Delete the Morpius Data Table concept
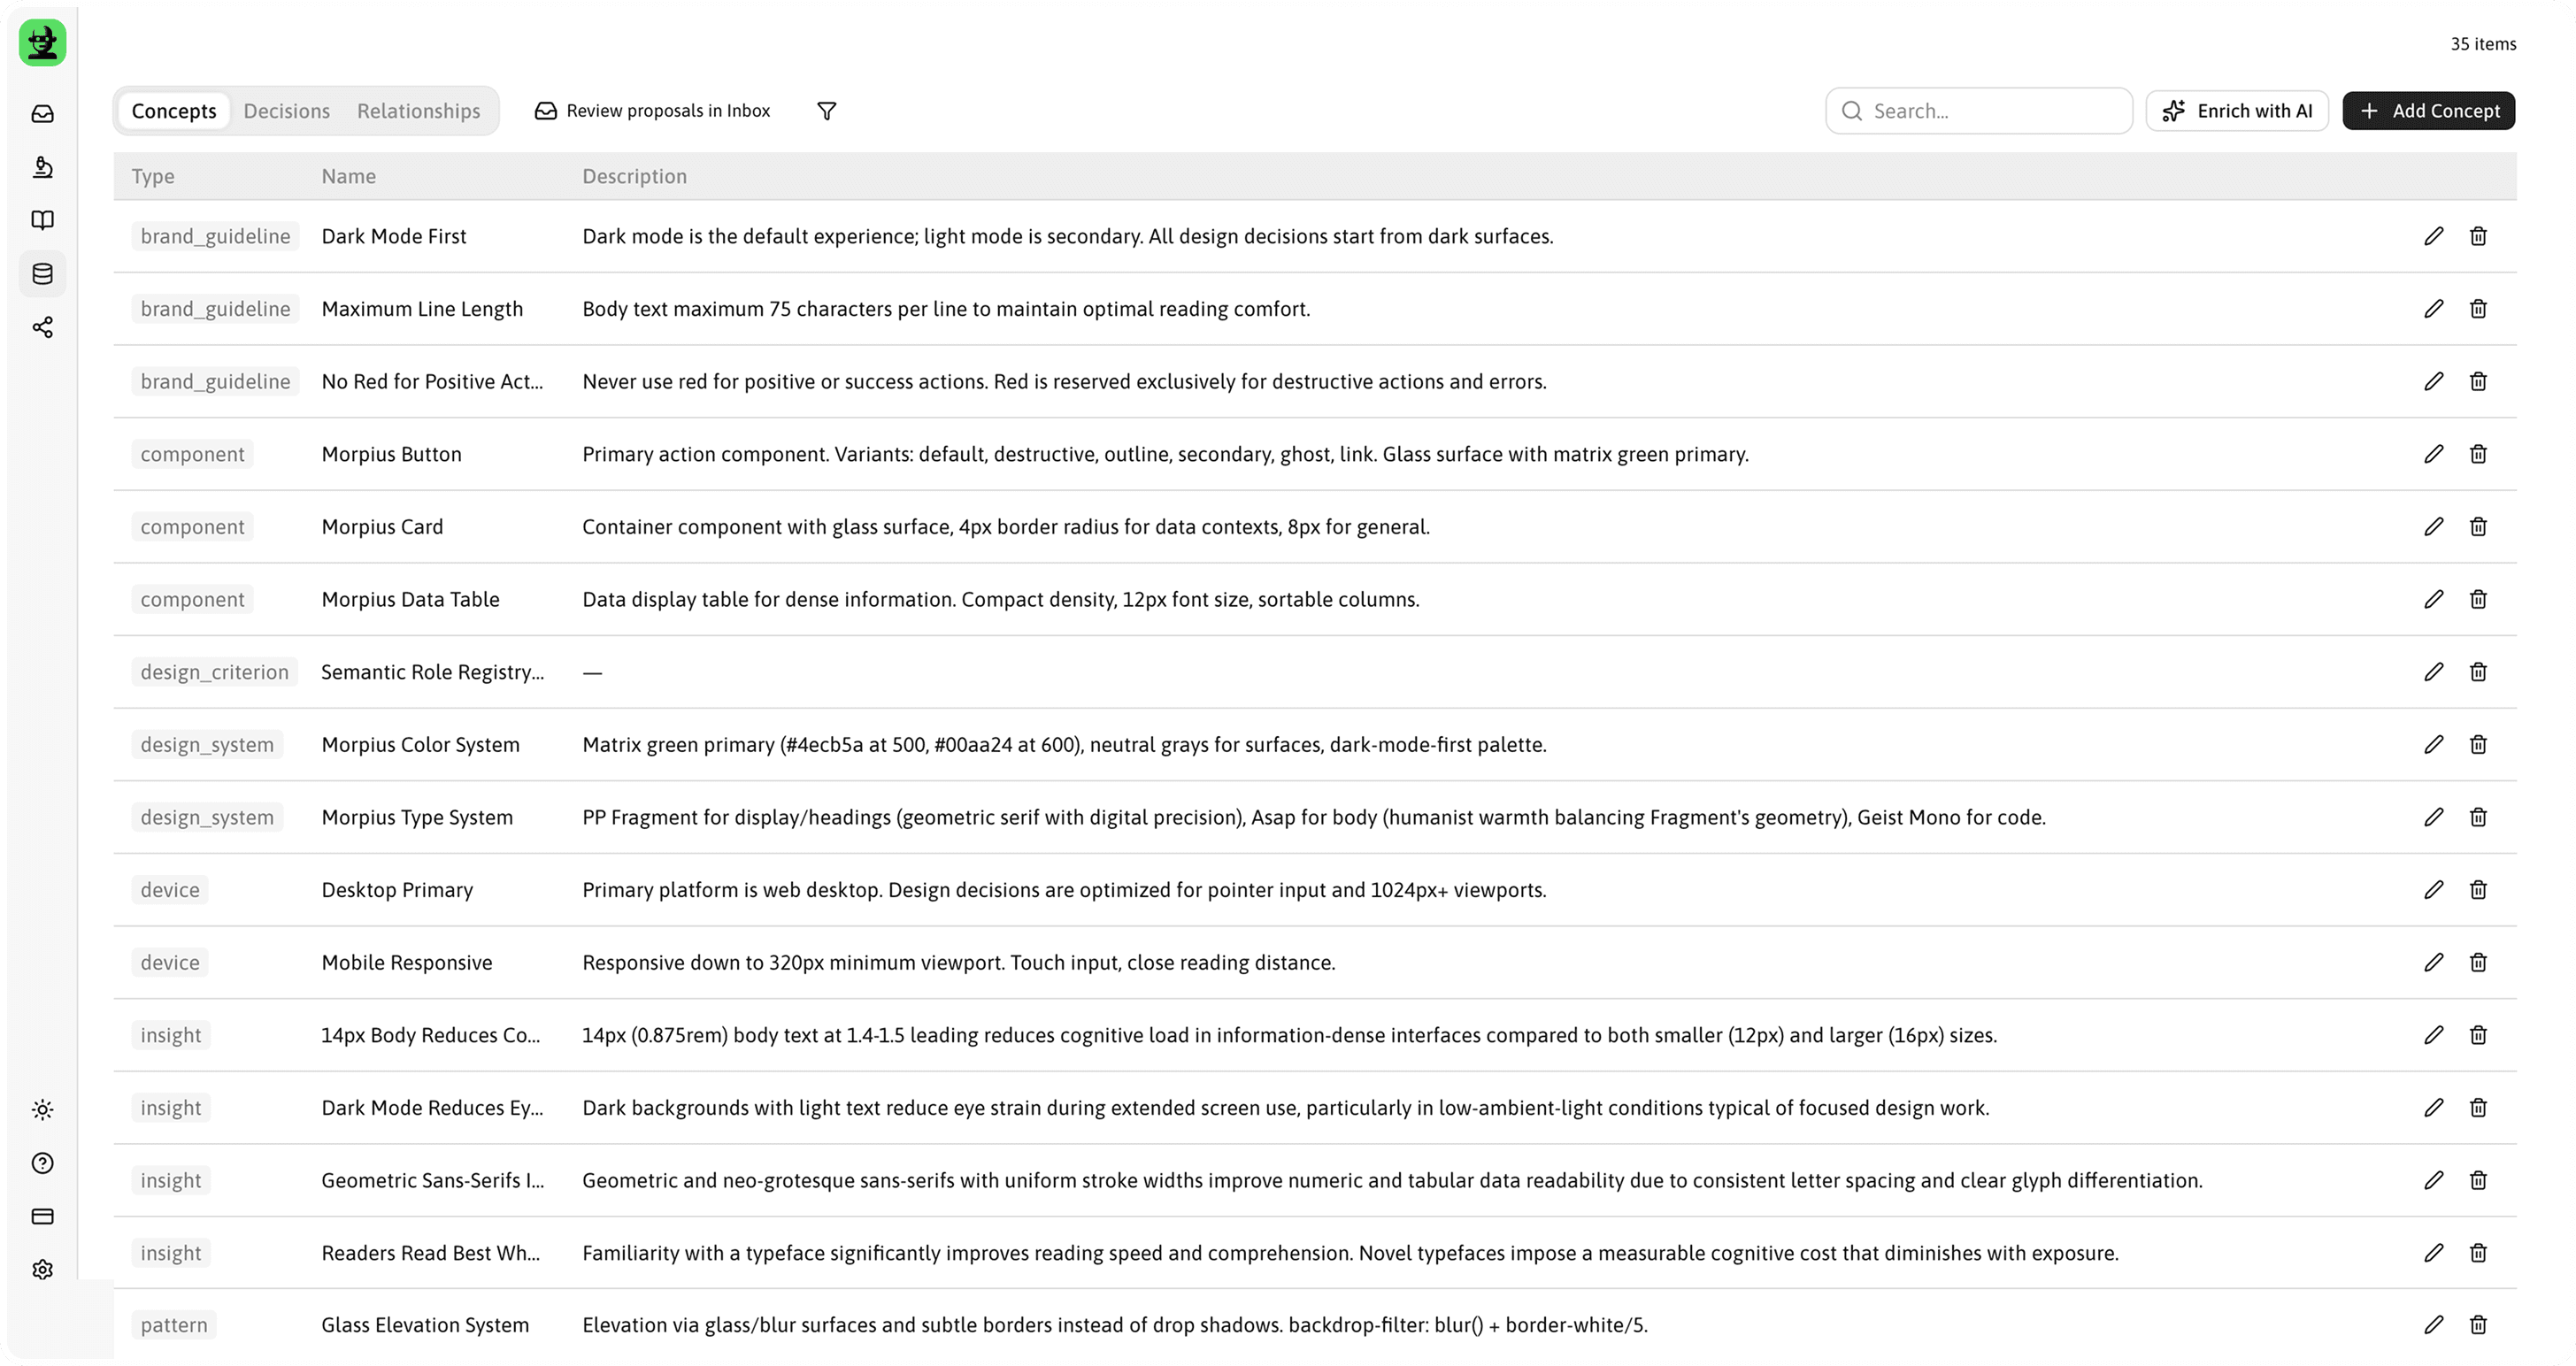Screen dimensions: 2576x1366 [2478, 599]
